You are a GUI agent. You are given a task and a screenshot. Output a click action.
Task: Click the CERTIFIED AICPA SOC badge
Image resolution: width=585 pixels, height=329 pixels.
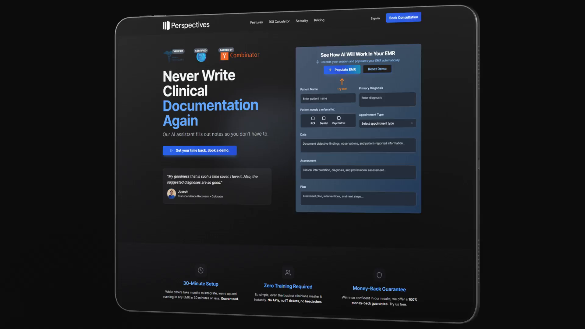click(x=201, y=55)
